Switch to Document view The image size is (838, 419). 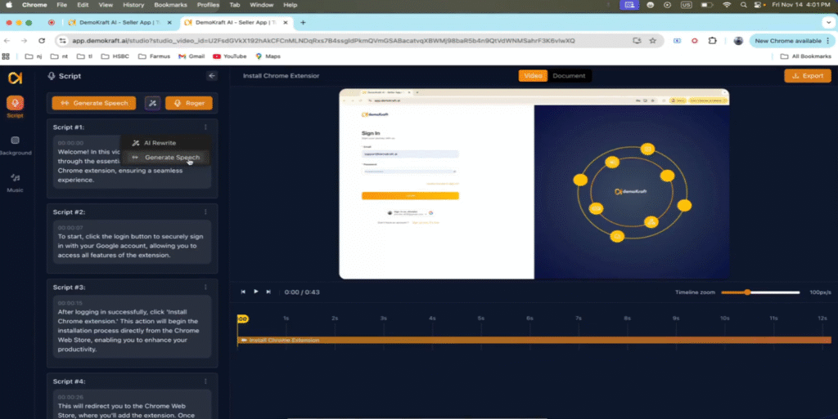tap(569, 76)
